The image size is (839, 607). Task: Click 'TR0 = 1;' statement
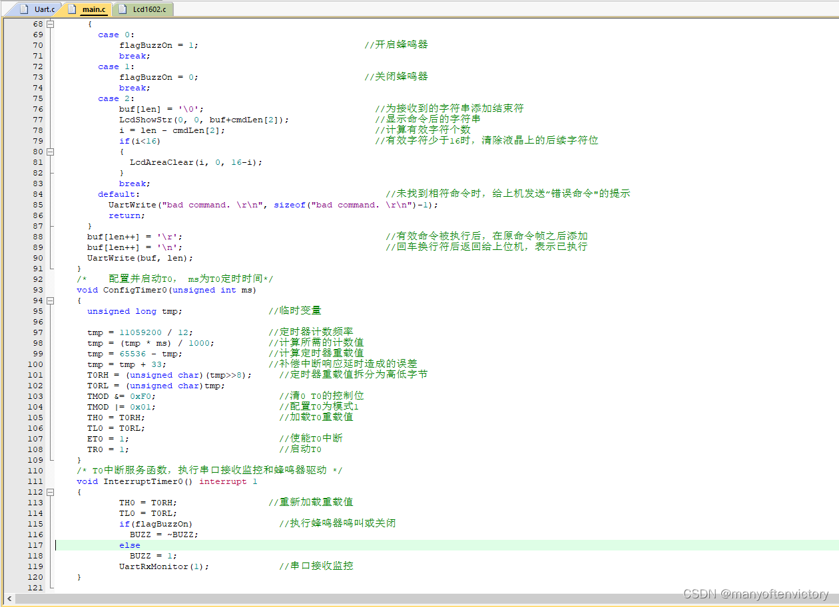point(108,449)
